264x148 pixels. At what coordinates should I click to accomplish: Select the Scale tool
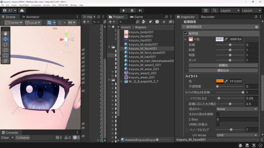(x=5, y=50)
